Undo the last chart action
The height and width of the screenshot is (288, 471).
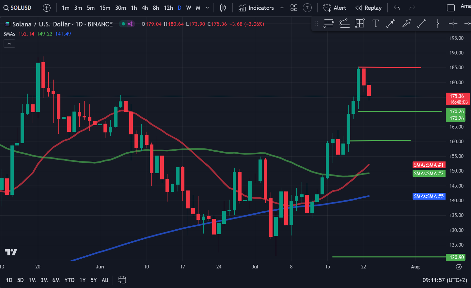(397, 8)
